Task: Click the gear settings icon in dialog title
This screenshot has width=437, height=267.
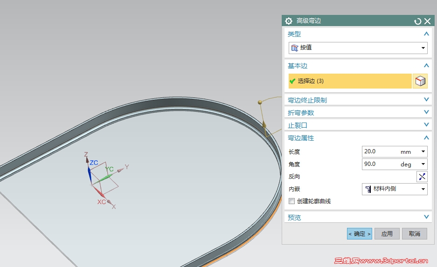Action: pos(289,21)
